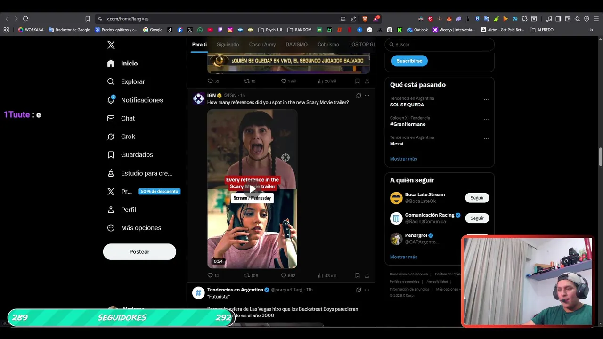Screen dimensions: 603x339
Task: Click the Postear button
Action: 139,252
